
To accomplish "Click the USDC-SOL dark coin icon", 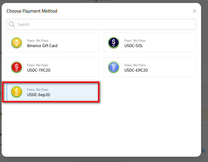I will (114, 43).
